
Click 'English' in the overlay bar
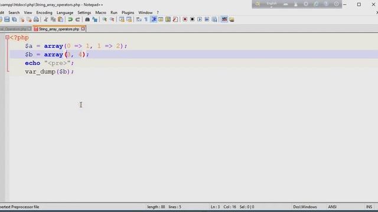click(x=272, y=4)
